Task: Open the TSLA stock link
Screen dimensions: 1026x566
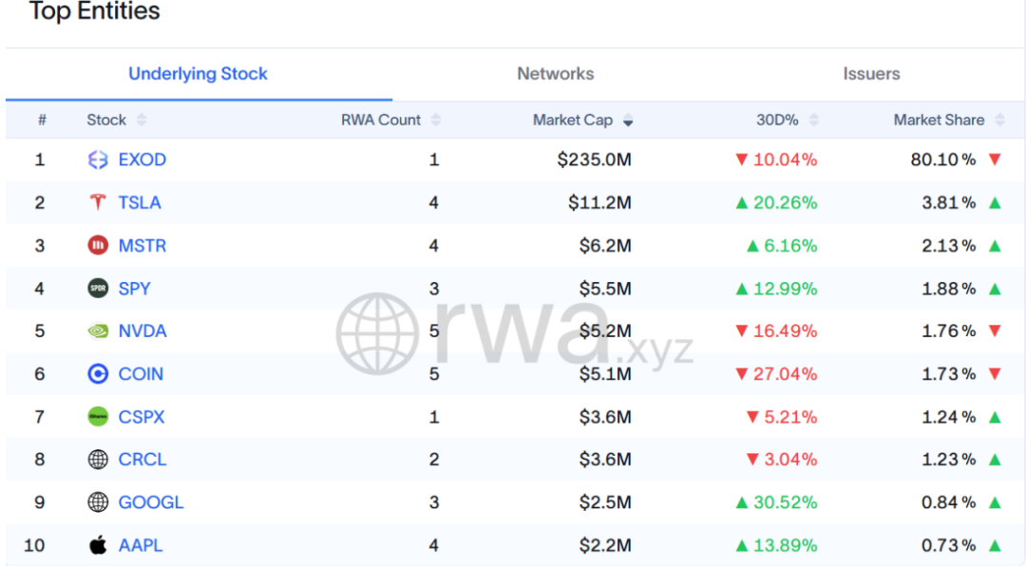Action: point(140,202)
